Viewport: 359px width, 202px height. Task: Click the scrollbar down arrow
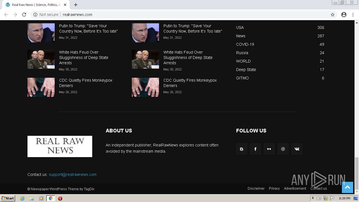(x=357, y=192)
